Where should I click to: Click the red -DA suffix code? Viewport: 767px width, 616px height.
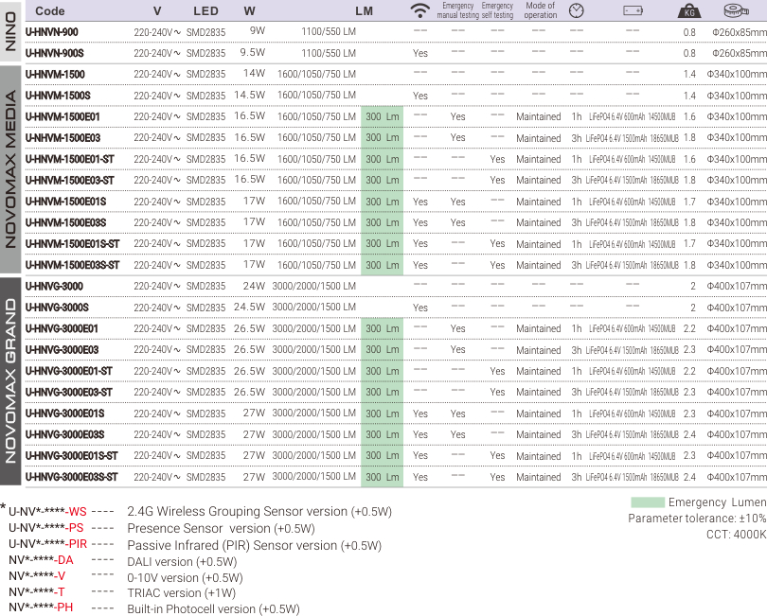[x=64, y=560]
